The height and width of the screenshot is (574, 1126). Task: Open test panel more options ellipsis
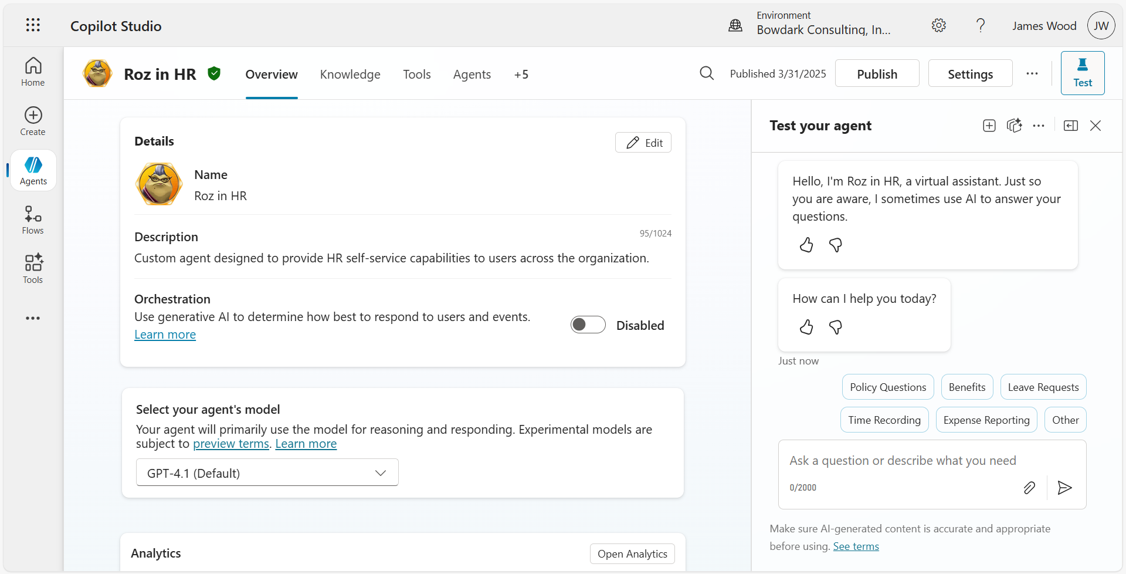coord(1039,126)
